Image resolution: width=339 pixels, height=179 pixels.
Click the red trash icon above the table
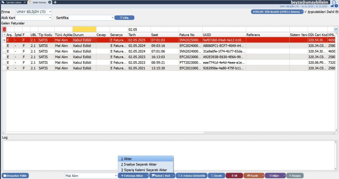pyautogui.click(x=4, y=29)
